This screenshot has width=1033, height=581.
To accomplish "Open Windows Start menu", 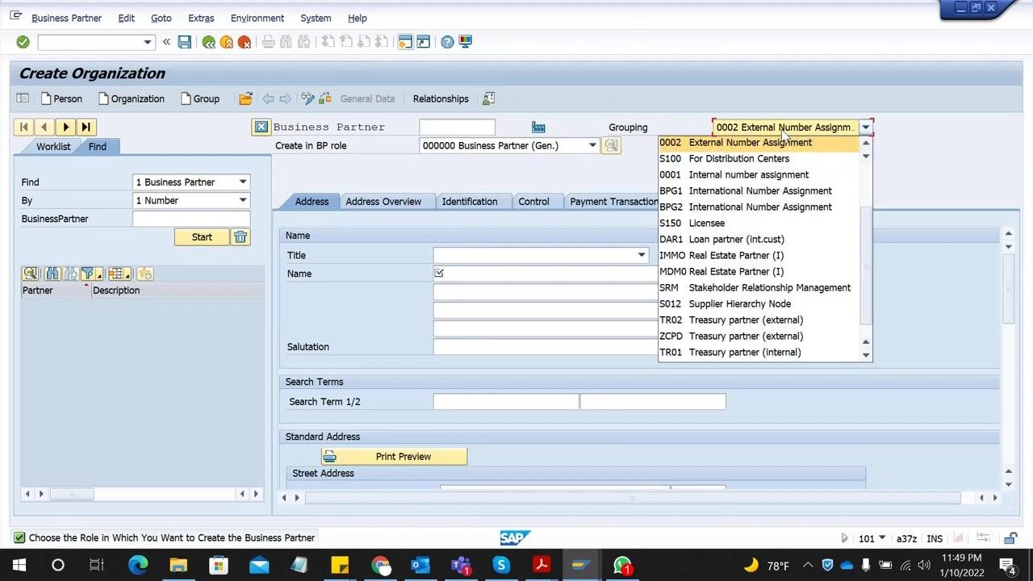I will point(19,565).
